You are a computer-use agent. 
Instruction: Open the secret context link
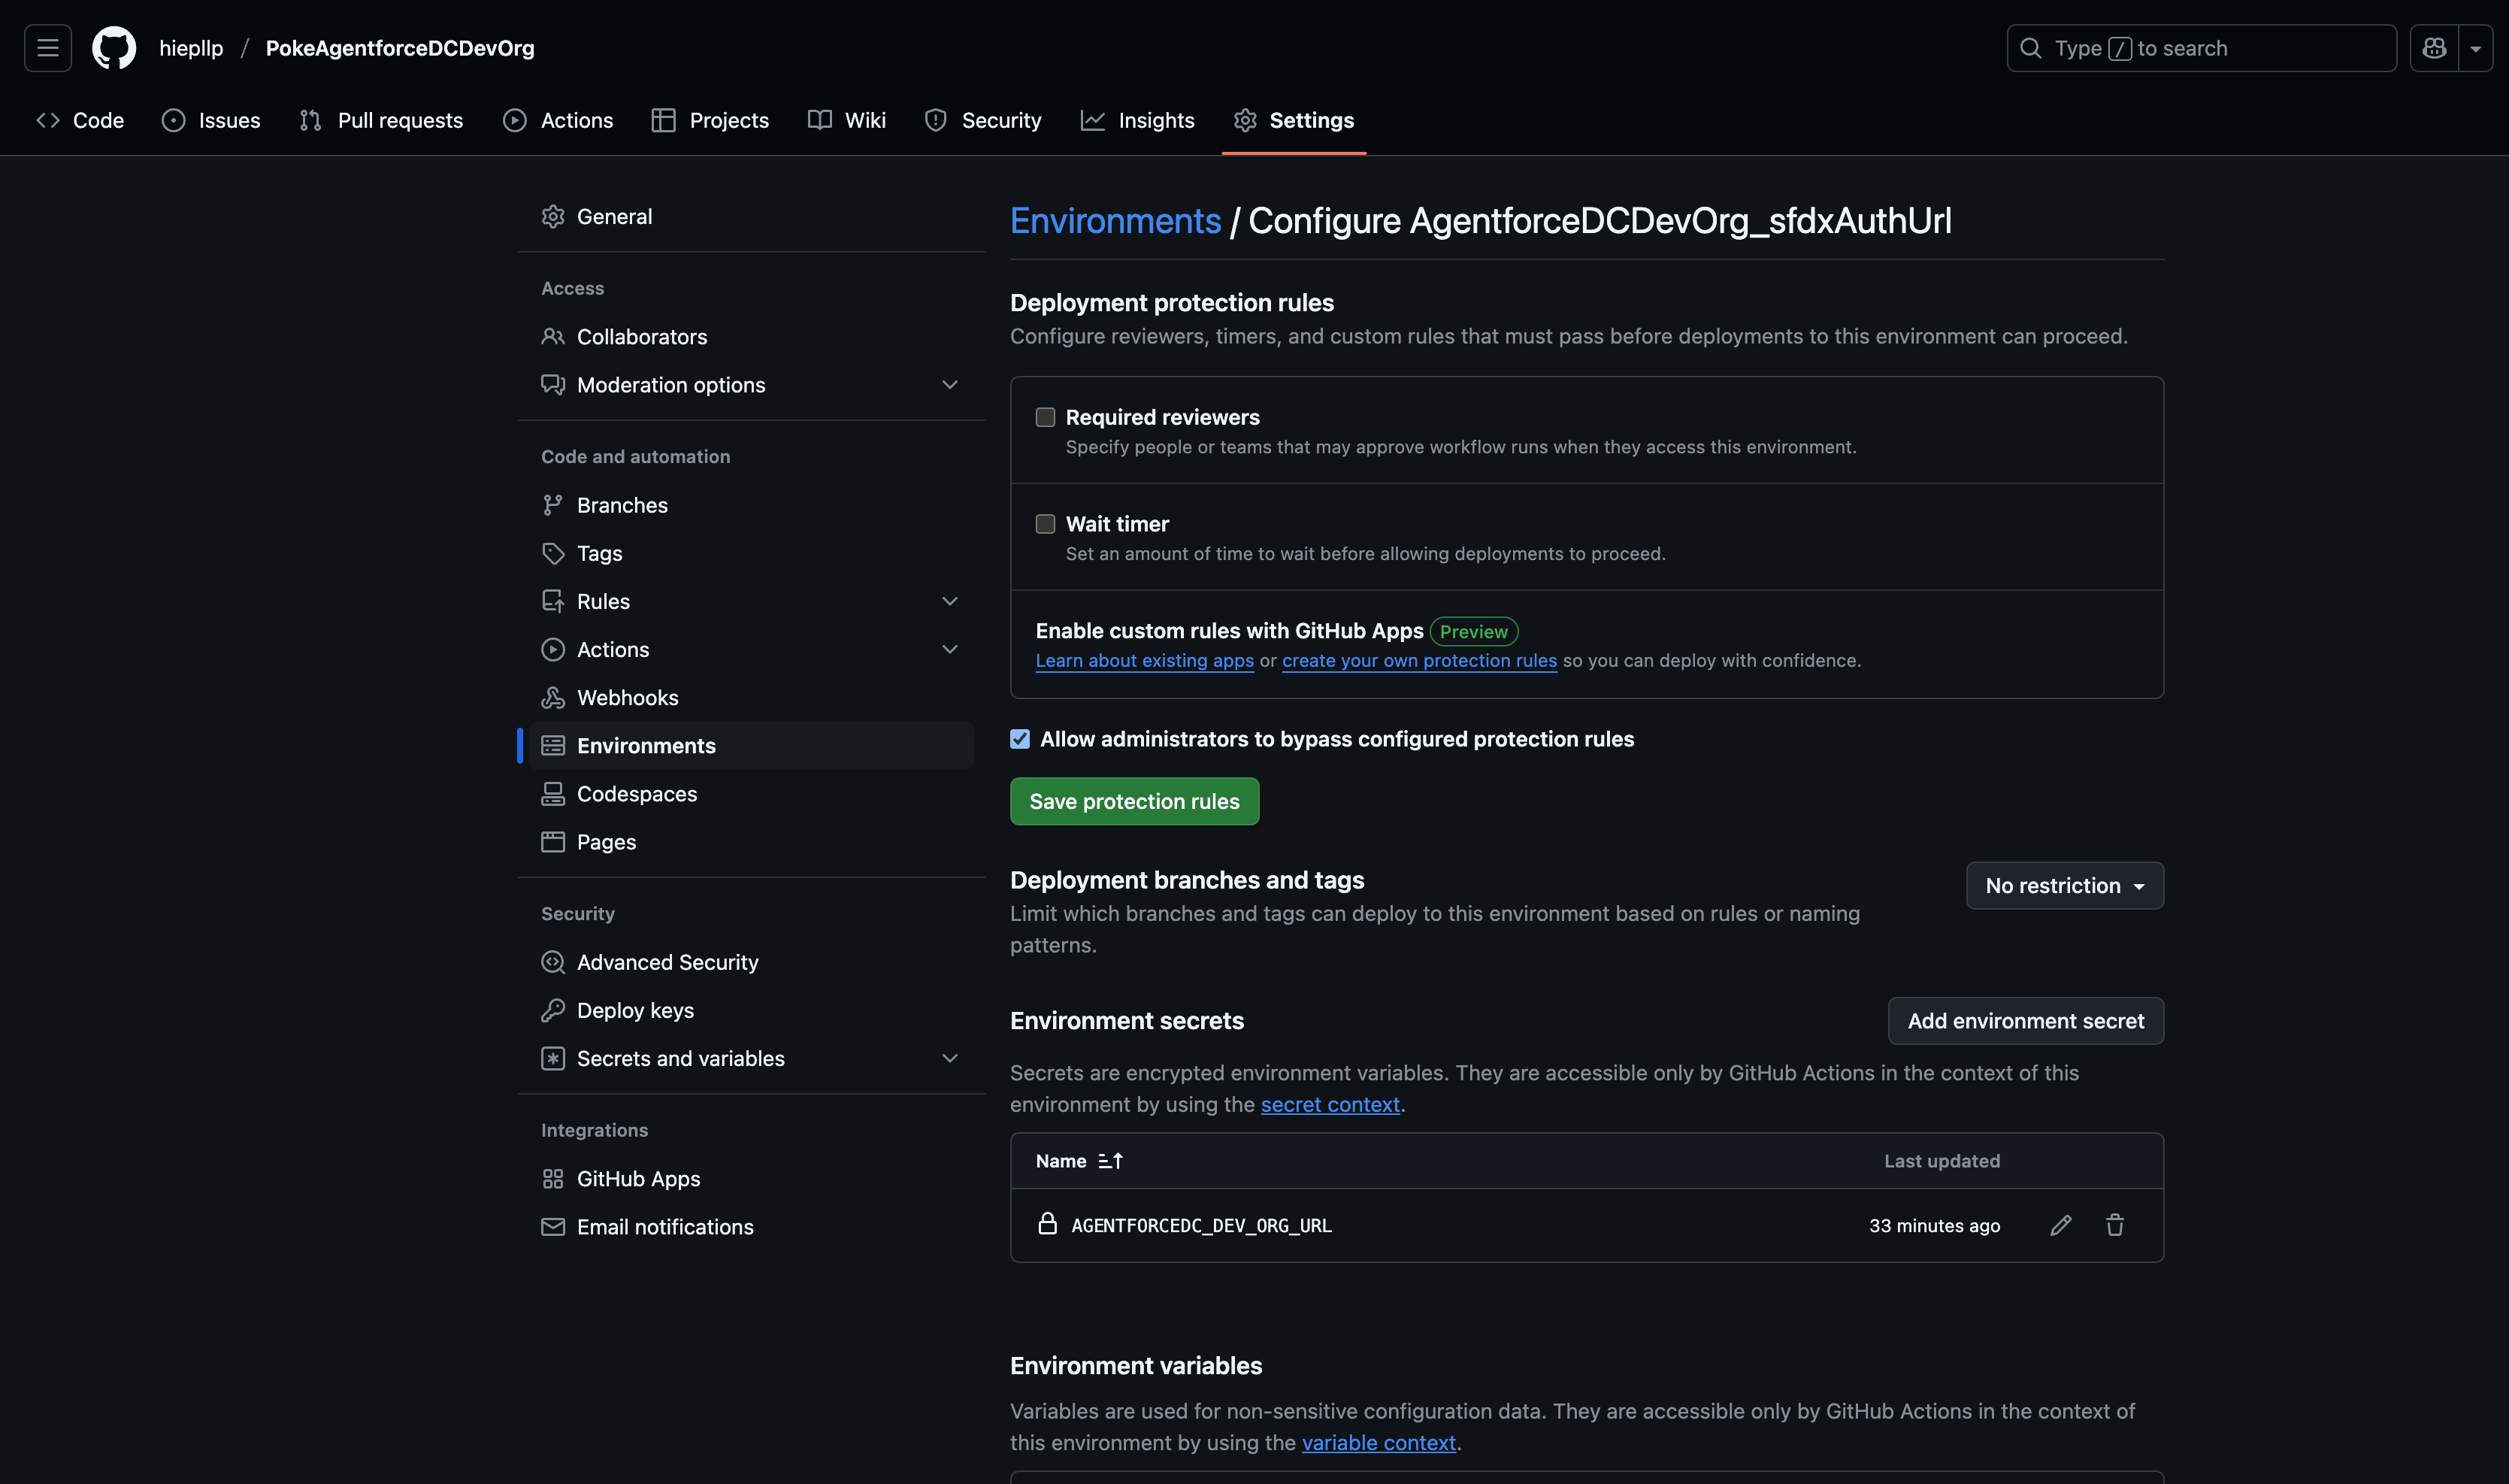pos(1330,1104)
